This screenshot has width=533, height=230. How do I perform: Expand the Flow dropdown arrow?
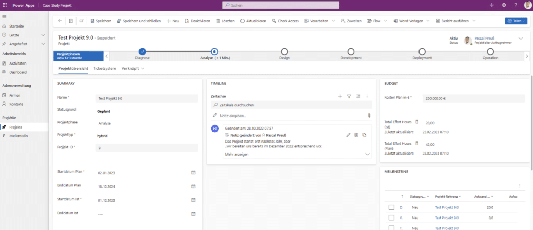click(x=386, y=21)
